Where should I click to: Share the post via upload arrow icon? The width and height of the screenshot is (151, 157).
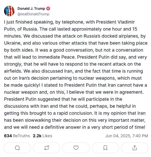tap(135, 148)
